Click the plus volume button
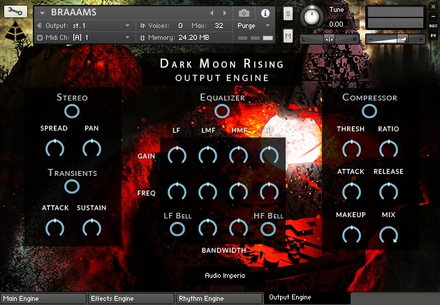 click(x=420, y=40)
